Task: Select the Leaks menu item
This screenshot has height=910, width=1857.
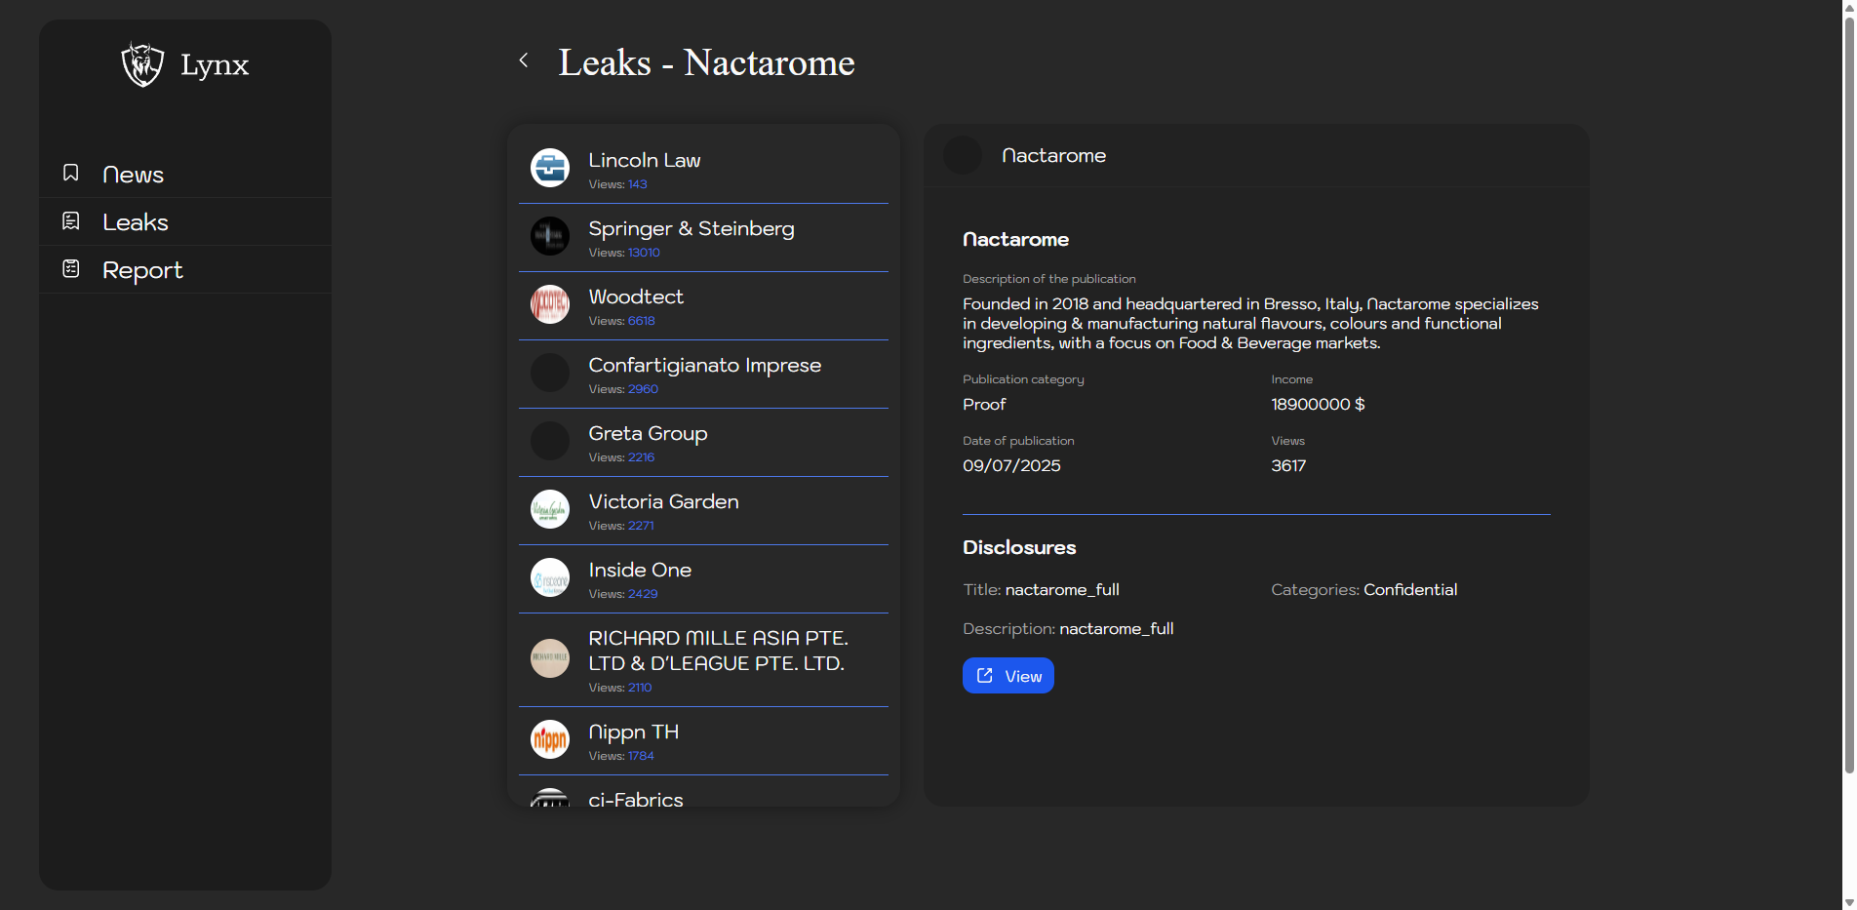Action: click(136, 222)
